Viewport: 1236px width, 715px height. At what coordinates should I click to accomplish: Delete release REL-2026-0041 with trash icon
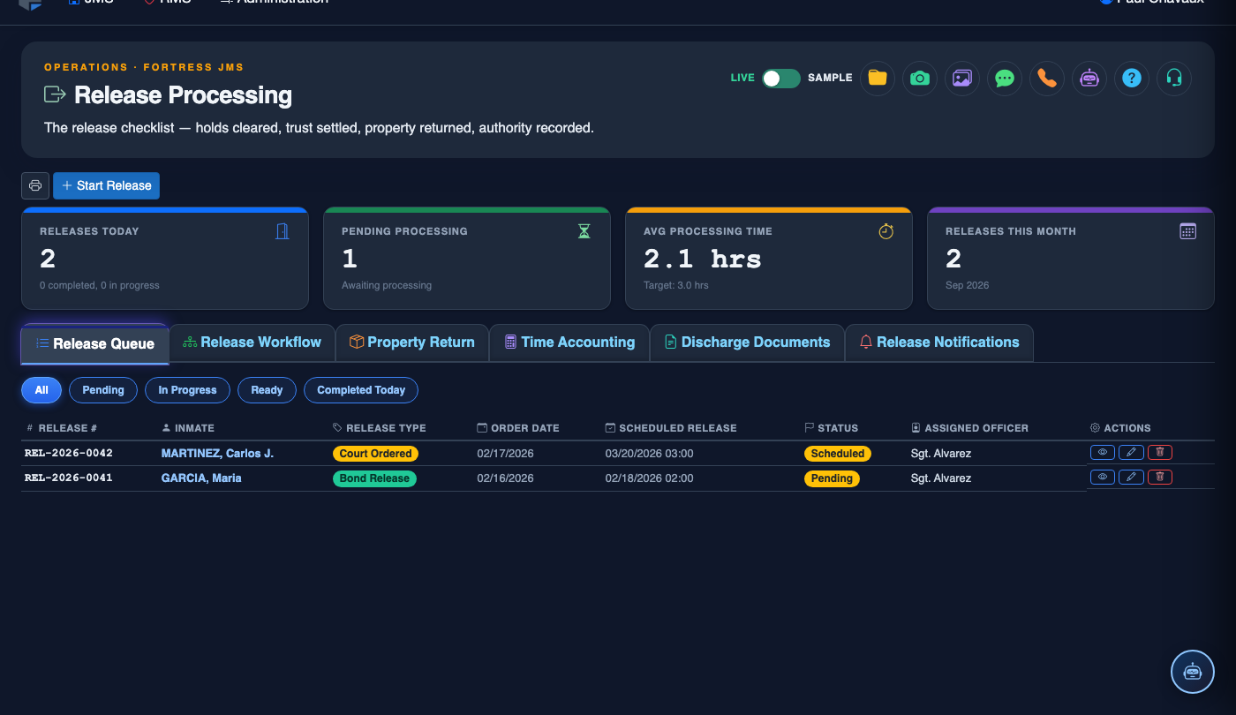[1160, 477]
